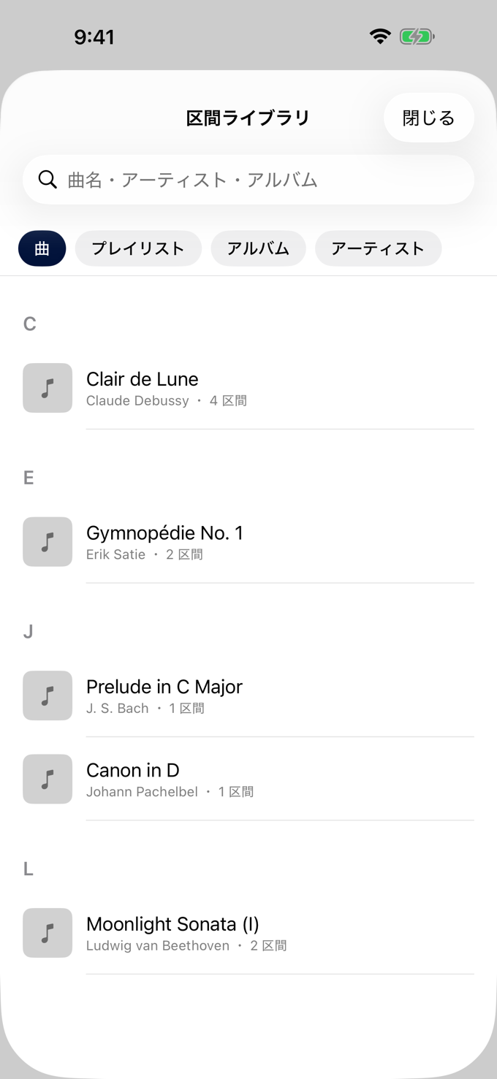Click the magnifying glass search icon

[48, 180]
